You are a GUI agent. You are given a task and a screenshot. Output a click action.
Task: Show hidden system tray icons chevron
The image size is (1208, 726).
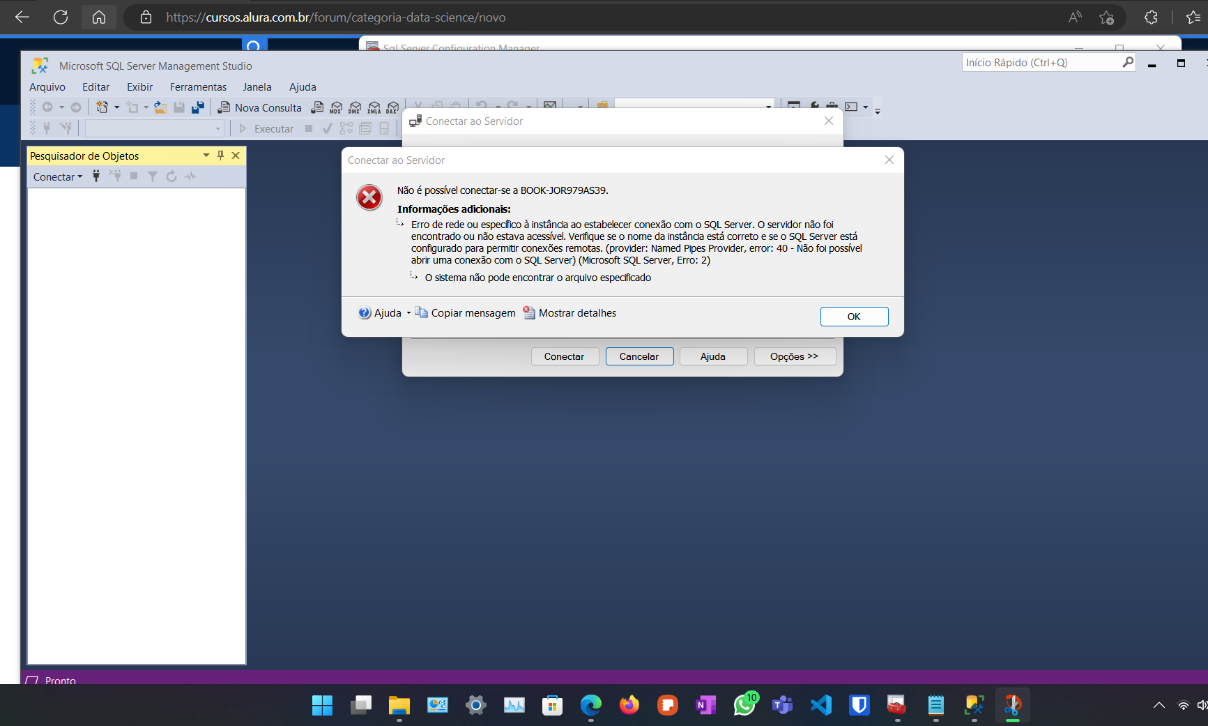click(x=1159, y=706)
